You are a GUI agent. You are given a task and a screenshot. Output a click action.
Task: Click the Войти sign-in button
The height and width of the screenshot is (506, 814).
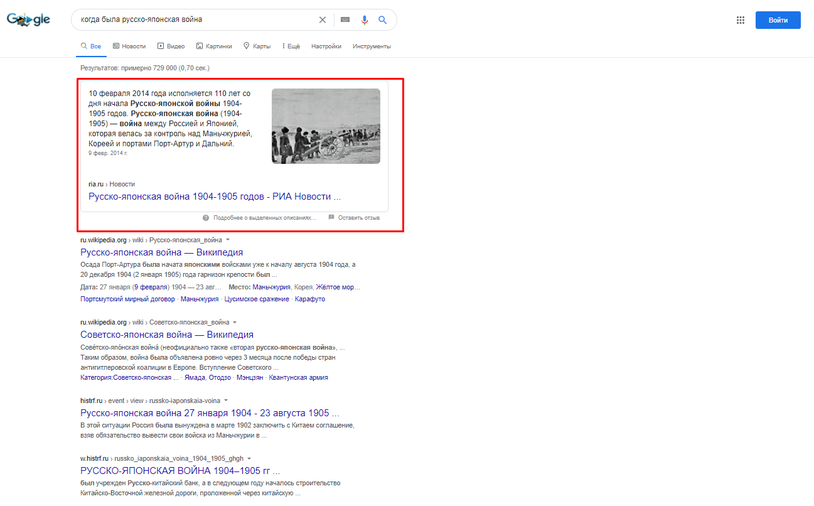[778, 20]
